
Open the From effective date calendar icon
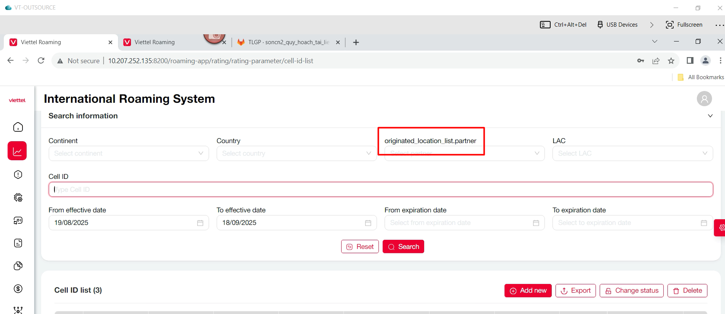coord(200,223)
